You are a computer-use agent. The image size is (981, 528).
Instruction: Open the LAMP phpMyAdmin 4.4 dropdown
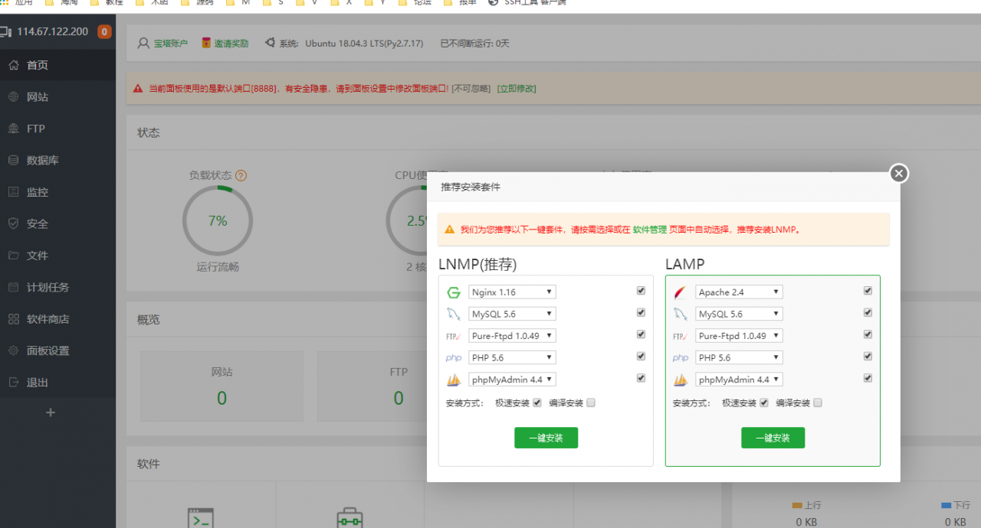(x=740, y=380)
